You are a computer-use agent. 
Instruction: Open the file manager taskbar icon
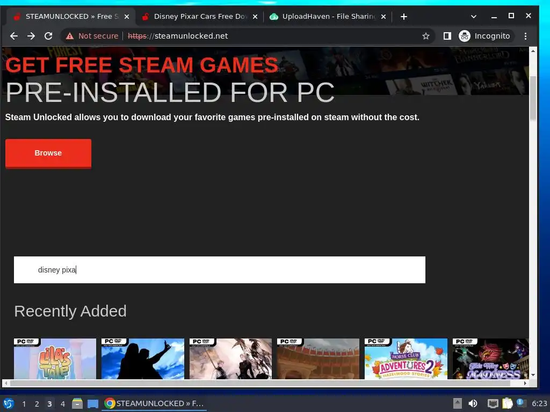pos(77,403)
